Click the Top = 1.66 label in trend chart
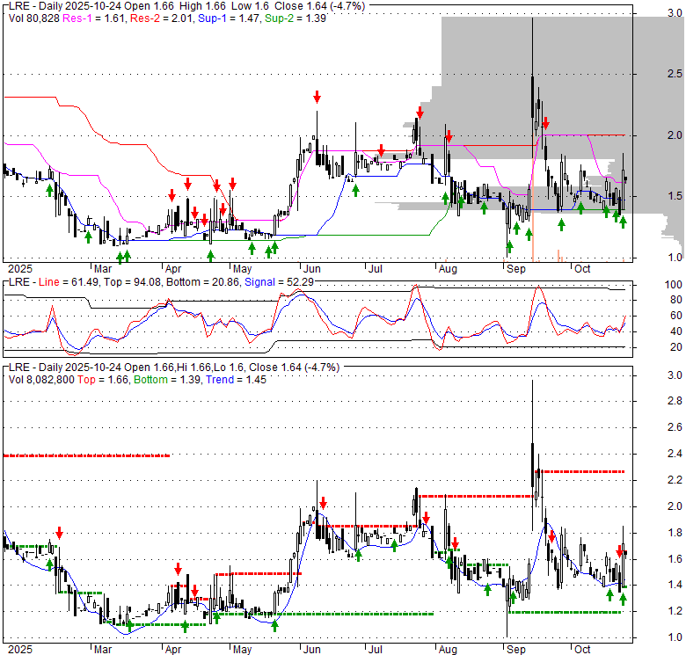This screenshot has width=686, height=655. 103,380
